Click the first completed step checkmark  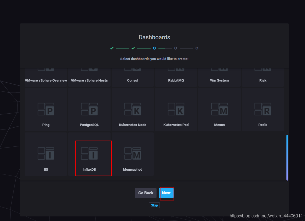coord(112,48)
